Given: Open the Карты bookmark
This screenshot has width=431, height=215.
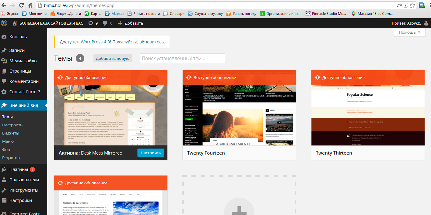Looking at the screenshot, I should coord(93,14).
